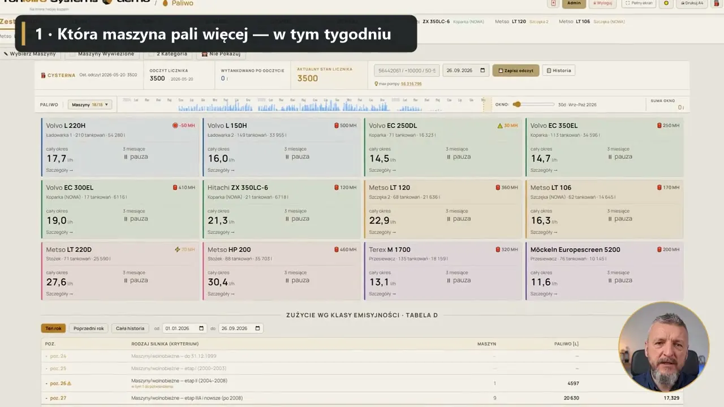Expand Szczegóły for Volvo EC 300EL
Screen dimensions: 724x407
tap(59, 232)
